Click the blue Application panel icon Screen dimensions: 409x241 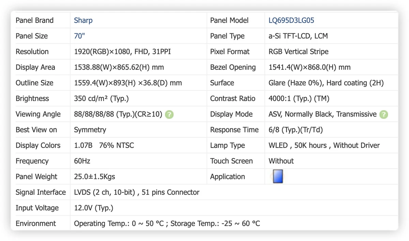coord(278,177)
